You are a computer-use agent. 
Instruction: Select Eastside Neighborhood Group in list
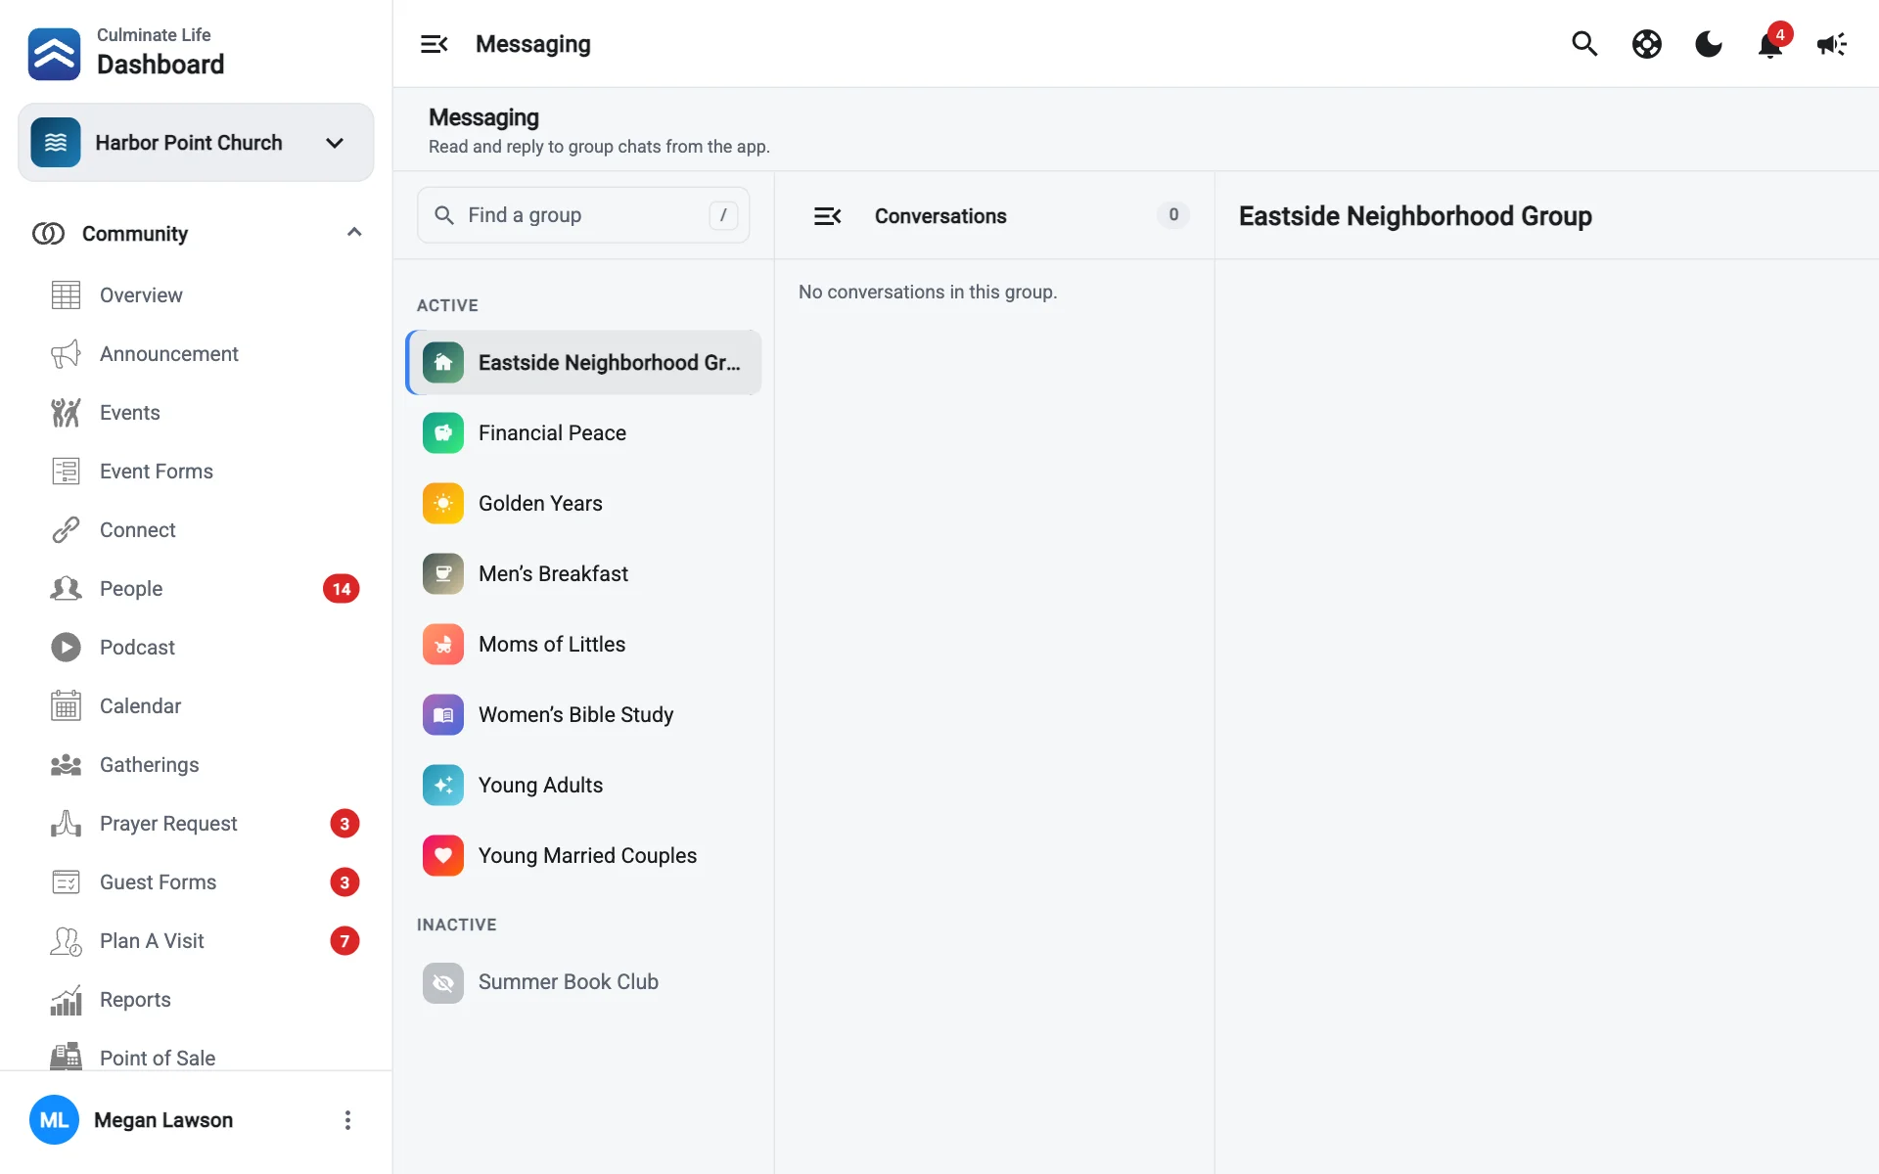point(584,363)
